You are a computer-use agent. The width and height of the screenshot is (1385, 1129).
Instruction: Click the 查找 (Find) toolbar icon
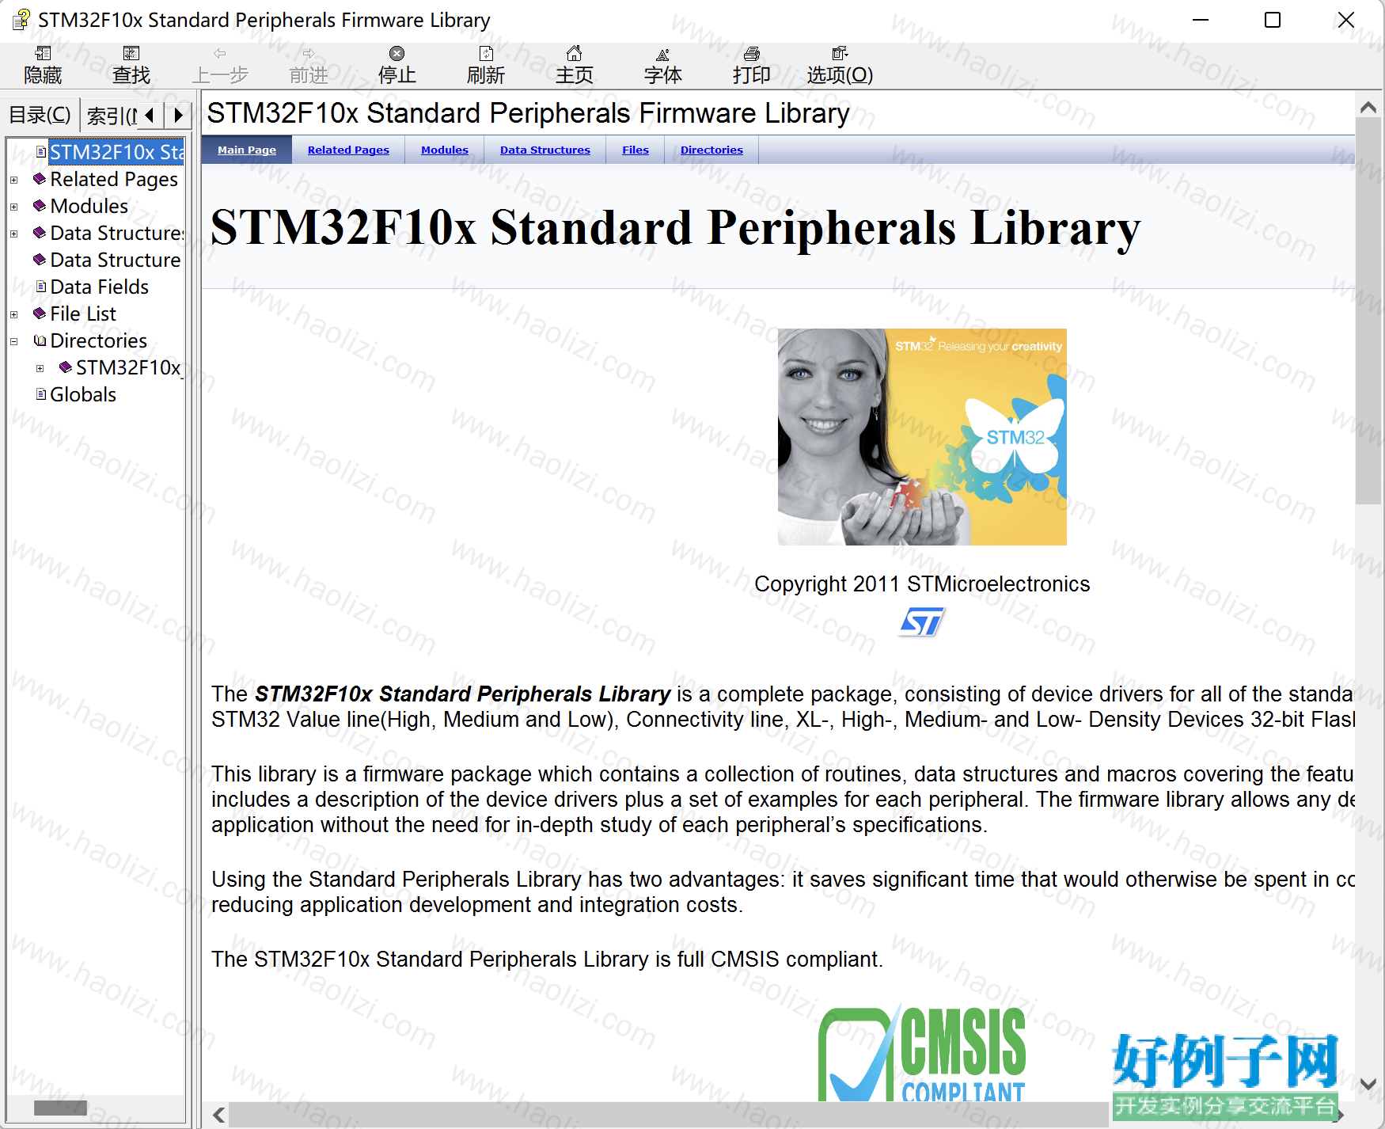point(131,54)
